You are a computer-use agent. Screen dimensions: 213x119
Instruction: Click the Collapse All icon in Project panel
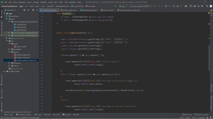[x=28, y=10]
